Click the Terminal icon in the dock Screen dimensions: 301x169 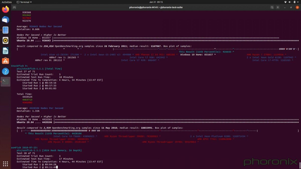(x=5, y=82)
